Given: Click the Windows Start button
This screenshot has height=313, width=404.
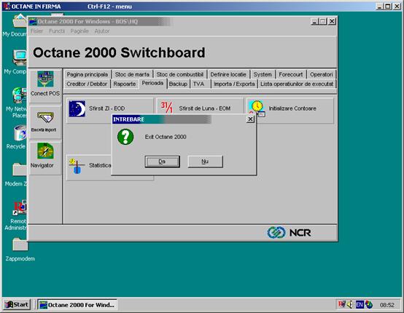Looking at the screenshot, I should click(17, 305).
